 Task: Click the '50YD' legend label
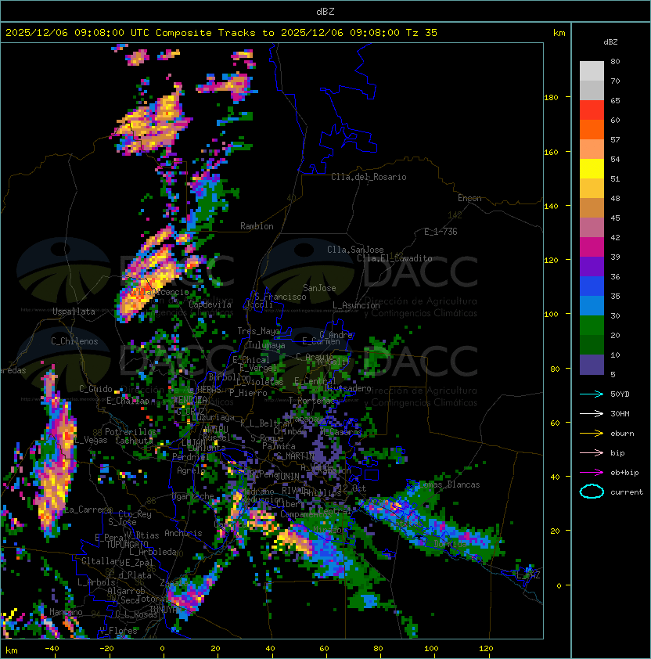[620, 394]
